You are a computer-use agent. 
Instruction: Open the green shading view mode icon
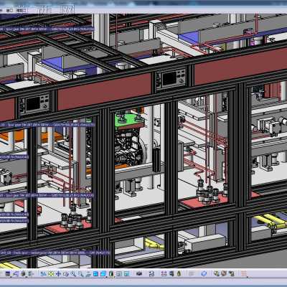pyautogui.click(x=111, y=274)
